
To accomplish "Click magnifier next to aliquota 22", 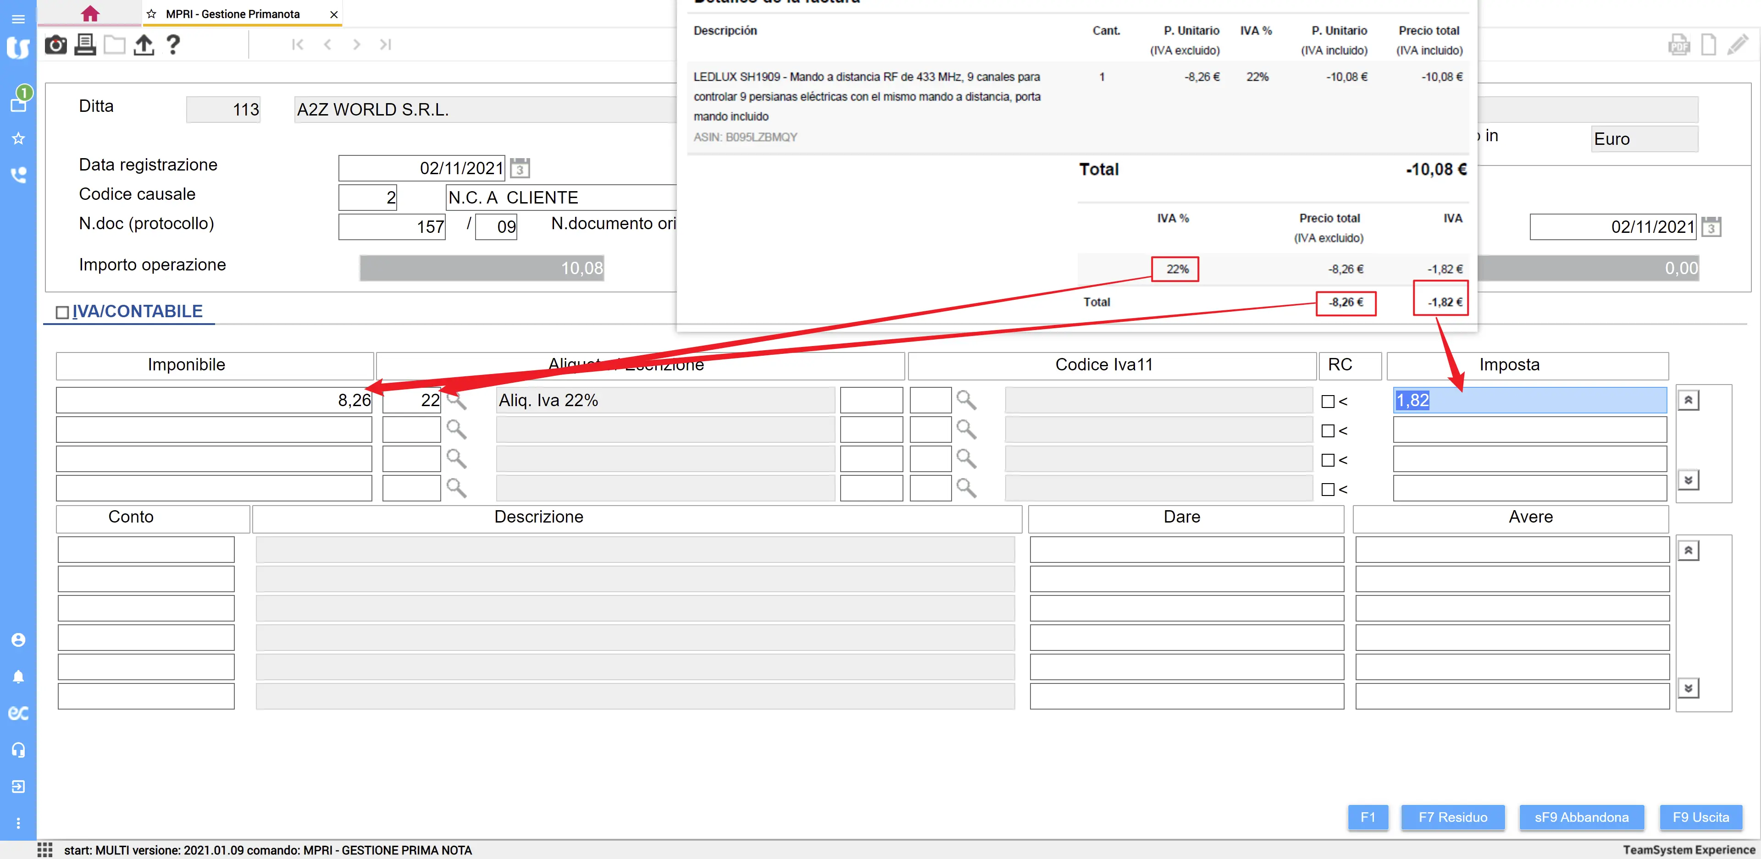I will (456, 401).
